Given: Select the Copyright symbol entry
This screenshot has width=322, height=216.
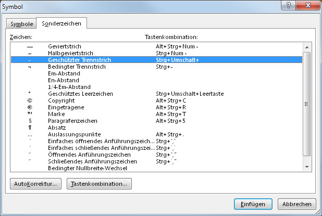Looking at the screenshot, I should [x=156, y=100].
